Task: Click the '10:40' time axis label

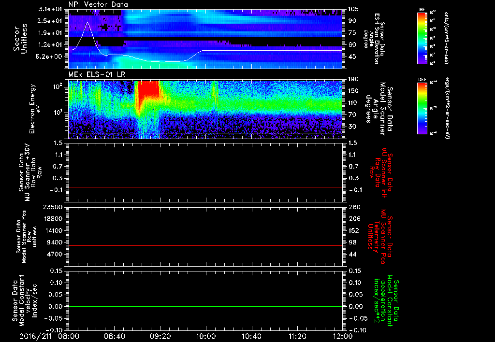Action: pos(251,336)
